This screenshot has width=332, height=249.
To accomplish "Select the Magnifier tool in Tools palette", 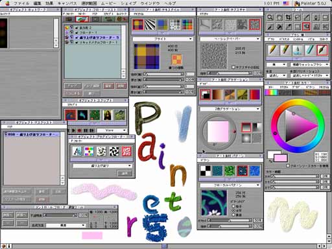I will [270, 18].
